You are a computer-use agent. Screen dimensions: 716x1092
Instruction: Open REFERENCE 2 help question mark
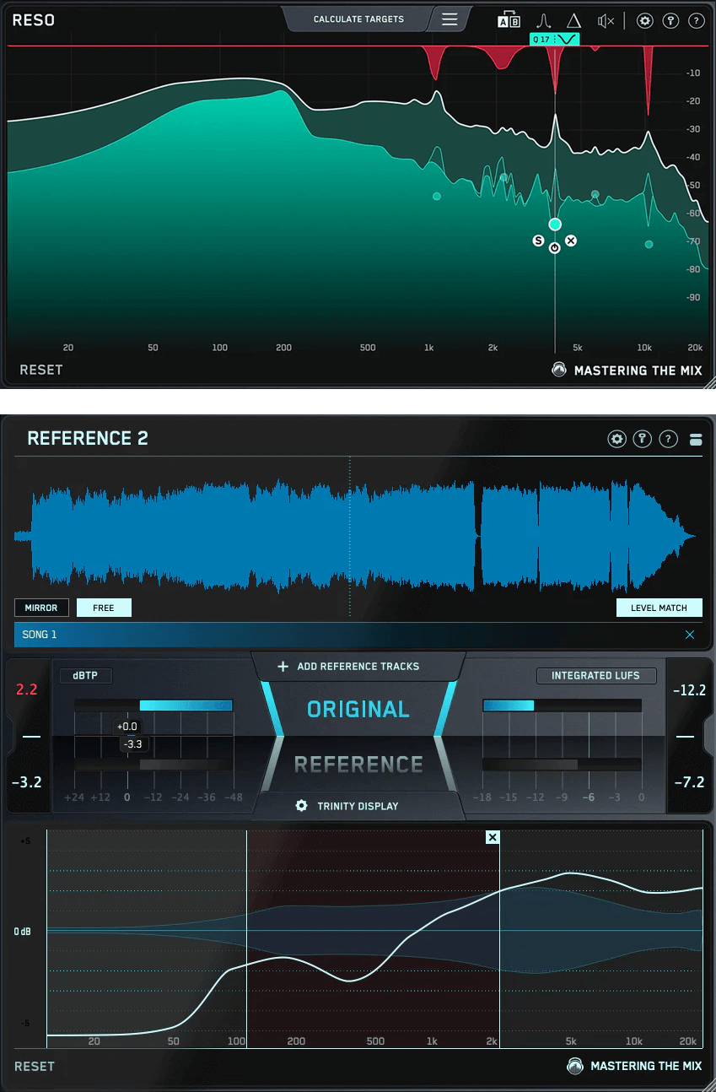click(668, 439)
